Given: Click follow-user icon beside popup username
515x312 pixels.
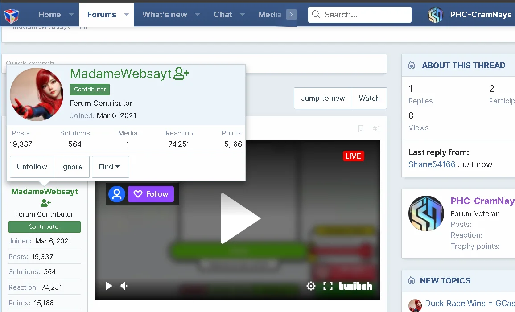Looking at the screenshot, I should (x=181, y=74).
